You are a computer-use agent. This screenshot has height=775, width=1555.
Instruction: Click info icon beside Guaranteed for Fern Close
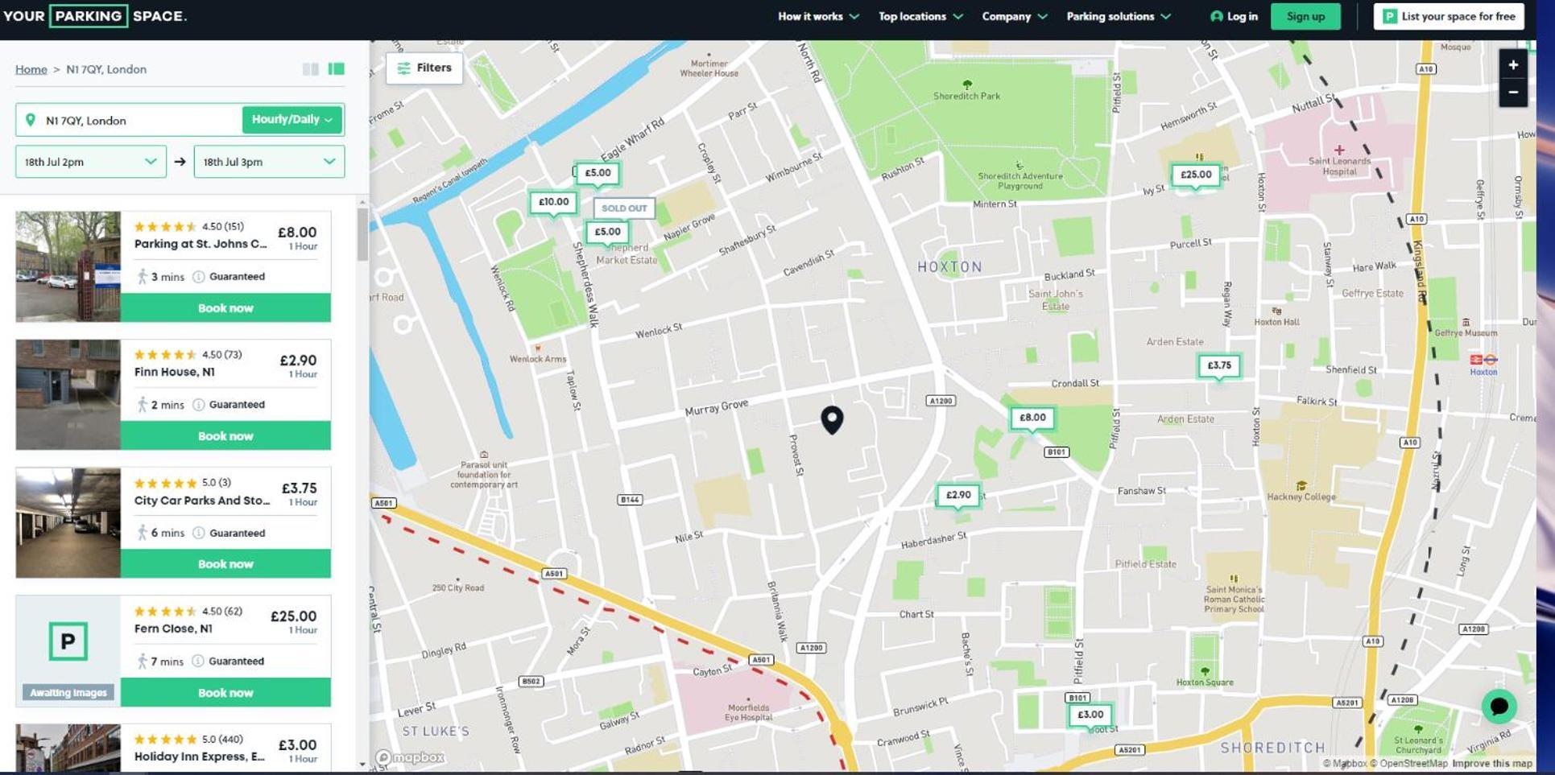click(x=198, y=662)
